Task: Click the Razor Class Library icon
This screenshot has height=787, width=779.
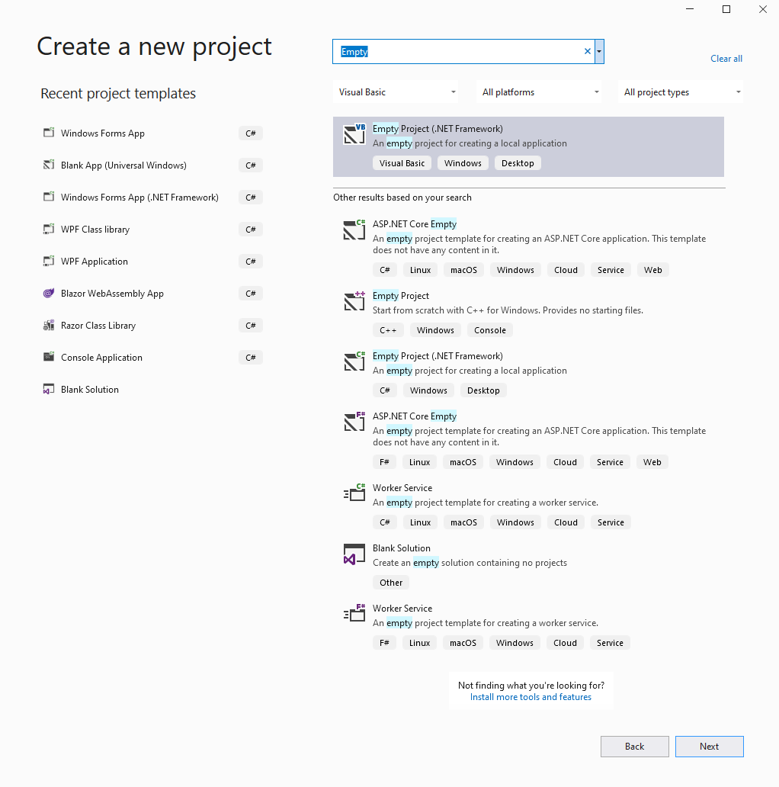Action: point(49,326)
